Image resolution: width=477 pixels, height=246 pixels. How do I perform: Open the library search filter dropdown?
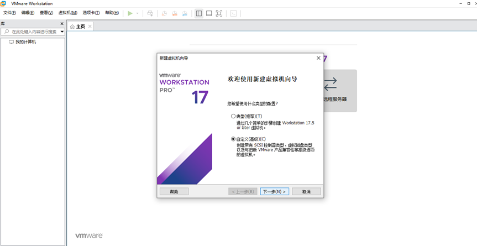coord(62,32)
